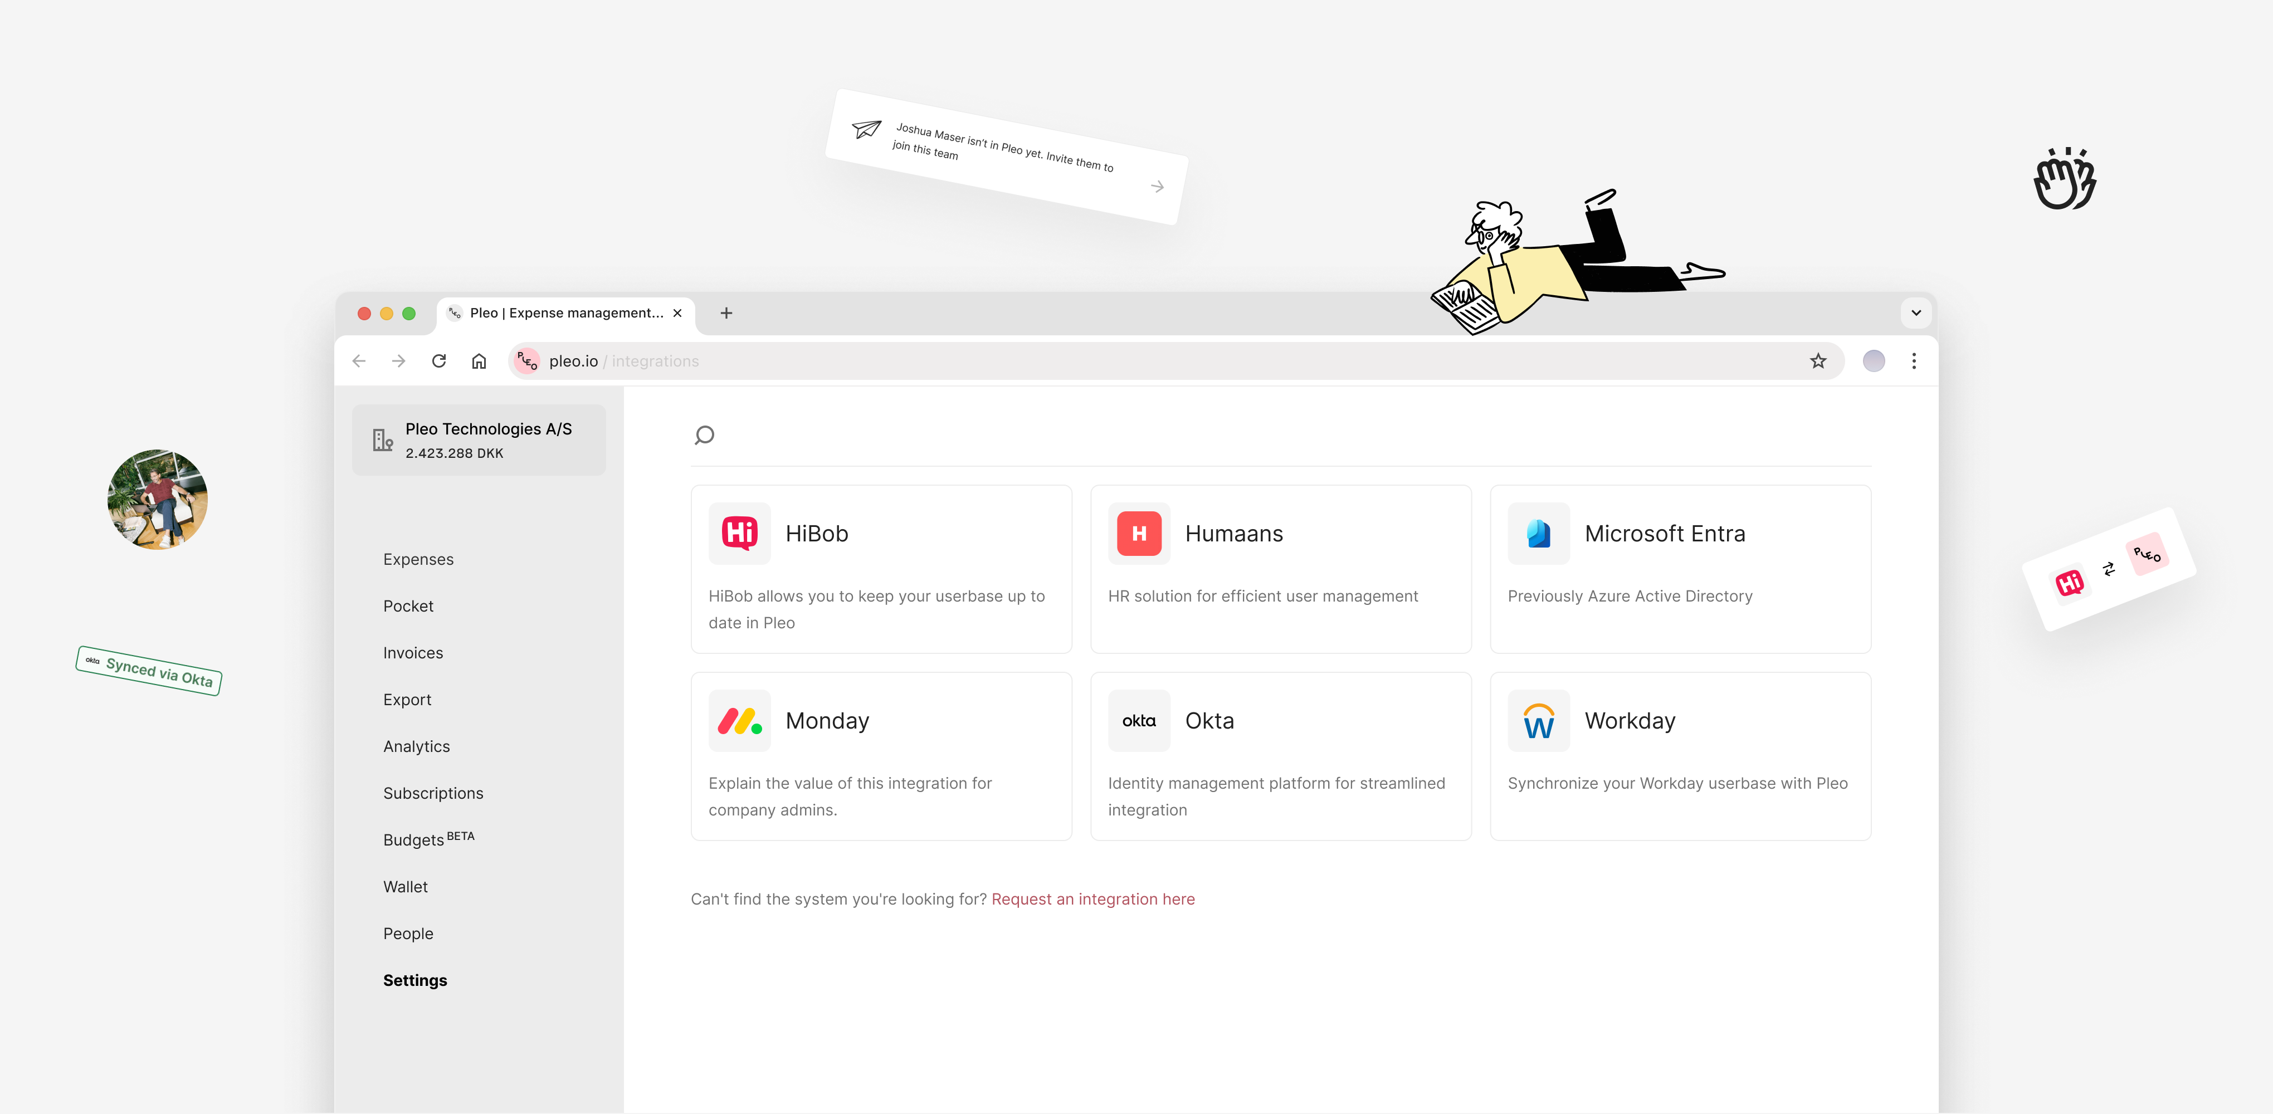This screenshot has width=2273, height=1114.
Task: Click the Workday logo icon
Action: tap(1539, 721)
